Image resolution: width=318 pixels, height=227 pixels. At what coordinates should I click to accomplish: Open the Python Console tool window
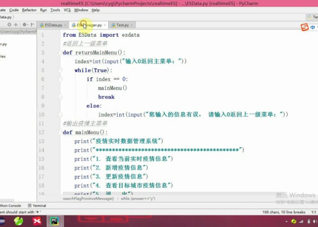(x=10, y=206)
